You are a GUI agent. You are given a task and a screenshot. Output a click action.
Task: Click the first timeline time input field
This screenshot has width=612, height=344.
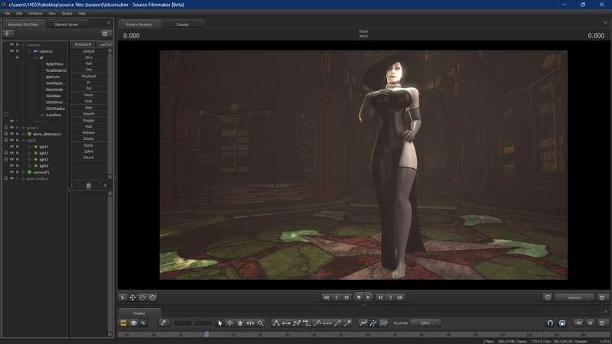pos(183,323)
